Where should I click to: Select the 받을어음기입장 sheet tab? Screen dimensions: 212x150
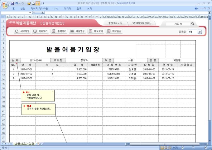click(x=24, y=144)
